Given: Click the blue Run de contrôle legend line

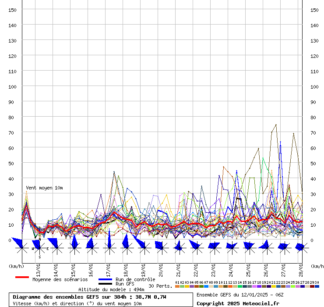Looking at the screenshot, I should tap(105, 279).
